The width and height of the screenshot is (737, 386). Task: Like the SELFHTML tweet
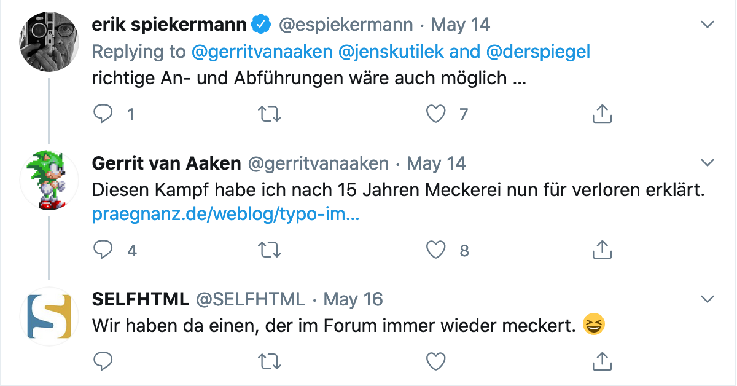(x=436, y=361)
